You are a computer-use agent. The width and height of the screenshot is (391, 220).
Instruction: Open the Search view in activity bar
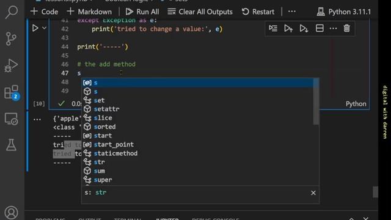tap(12, 12)
